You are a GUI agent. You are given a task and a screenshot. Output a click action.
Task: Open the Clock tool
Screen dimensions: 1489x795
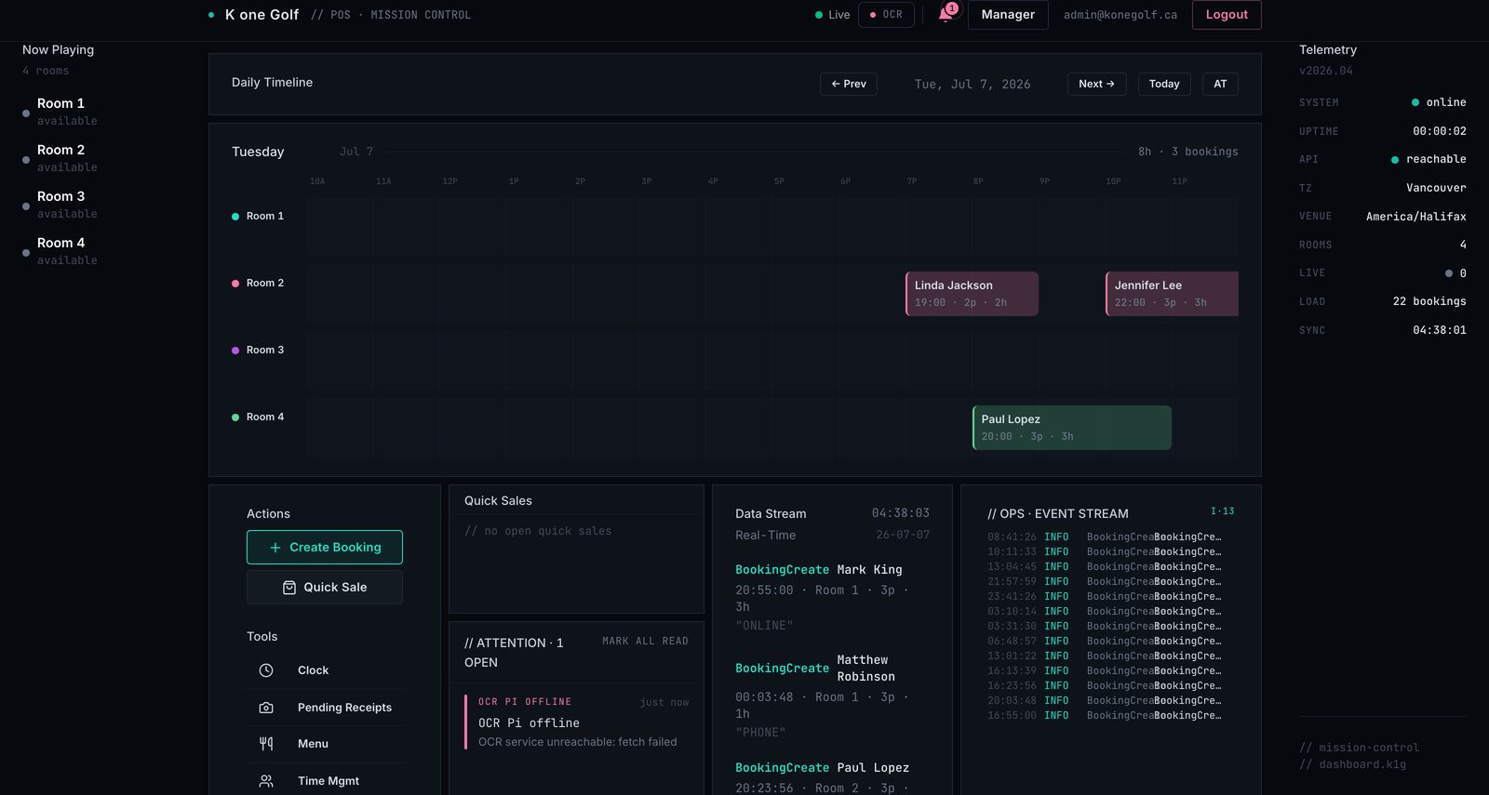(326, 670)
